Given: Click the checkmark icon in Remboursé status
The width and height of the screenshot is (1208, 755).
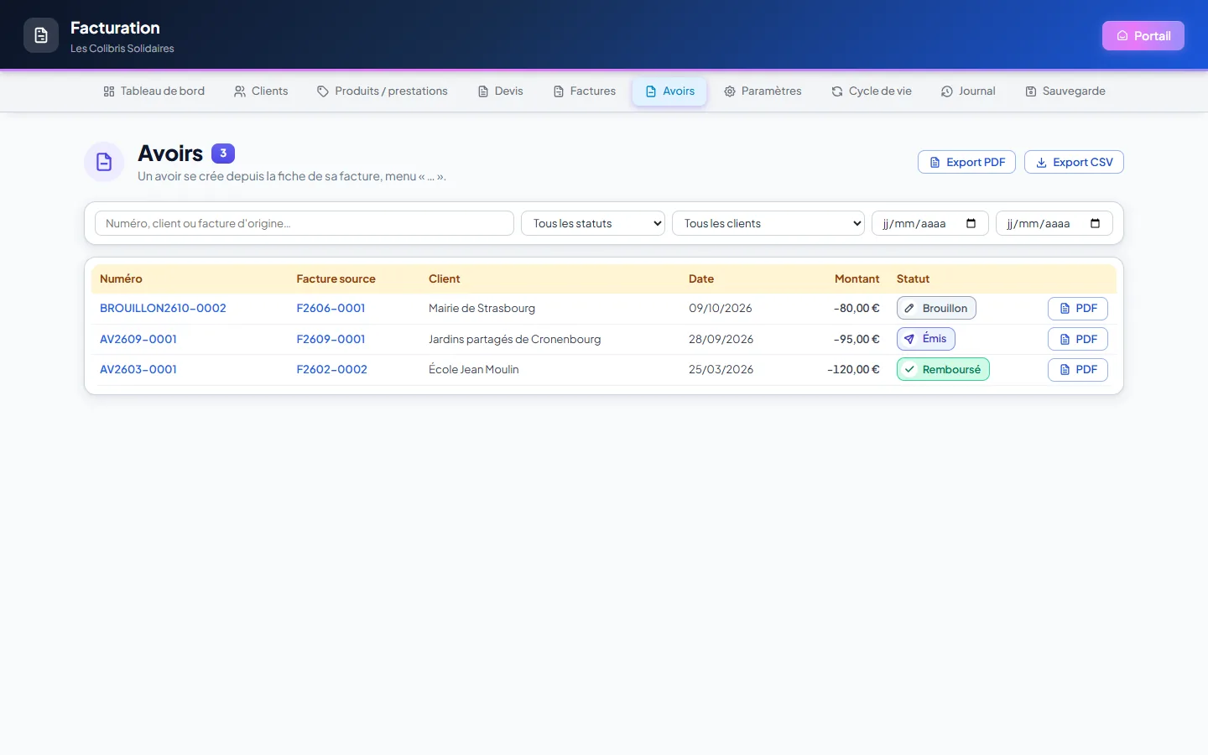Looking at the screenshot, I should (909, 370).
